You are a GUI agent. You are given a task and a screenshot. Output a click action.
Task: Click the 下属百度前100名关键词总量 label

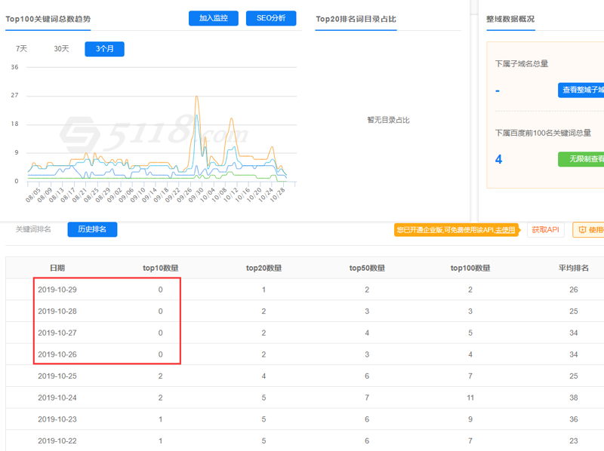[x=543, y=133]
